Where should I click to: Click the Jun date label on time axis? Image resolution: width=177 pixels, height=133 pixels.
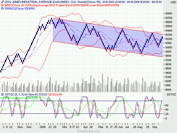pos(121,127)
